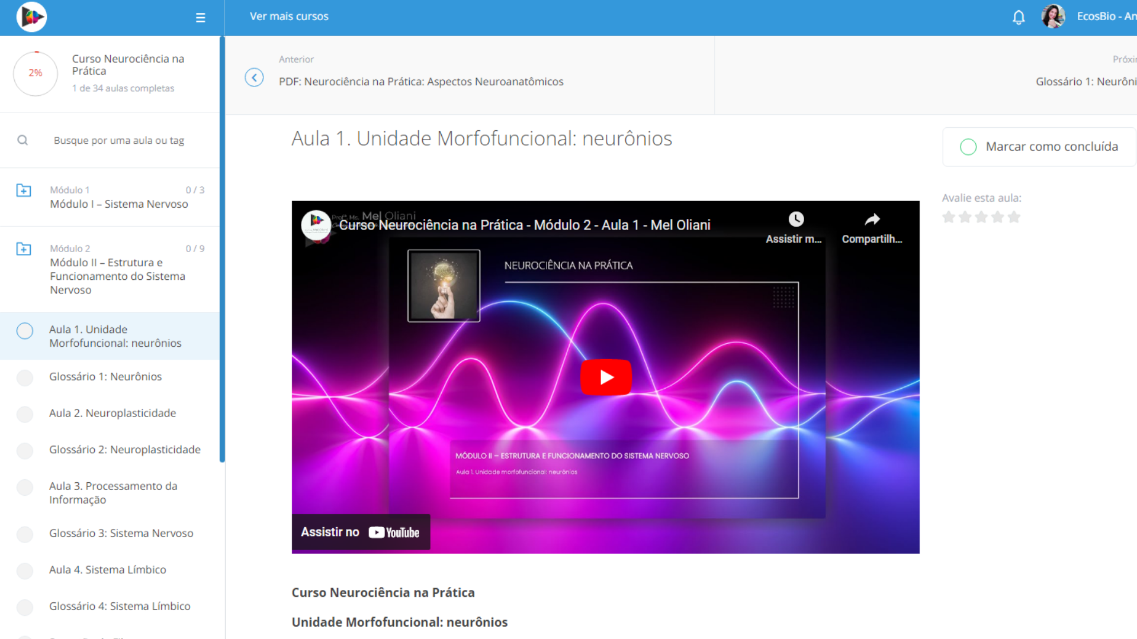Click Módulo 2 folder icon
The image size is (1137, 639).
tap(24, 249)
